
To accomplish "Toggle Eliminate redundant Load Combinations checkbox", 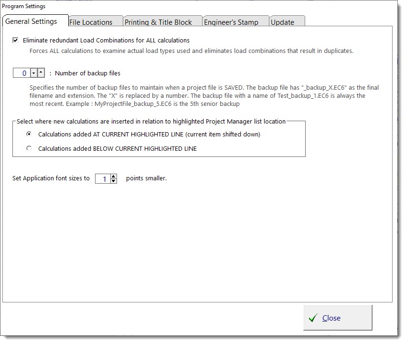I will coord(16,41).
